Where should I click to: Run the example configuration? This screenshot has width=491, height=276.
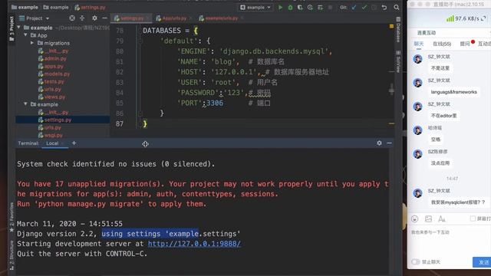point(280,7)
